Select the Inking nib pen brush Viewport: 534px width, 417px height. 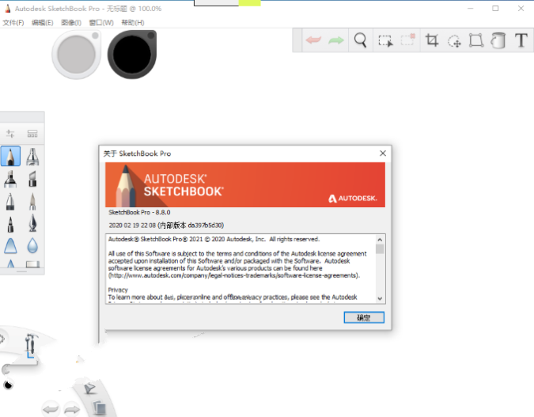tap(32, 223)
